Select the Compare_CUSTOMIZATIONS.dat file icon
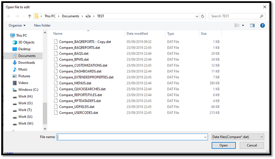Viewport: 275px width, 159px height. point(56,65)
